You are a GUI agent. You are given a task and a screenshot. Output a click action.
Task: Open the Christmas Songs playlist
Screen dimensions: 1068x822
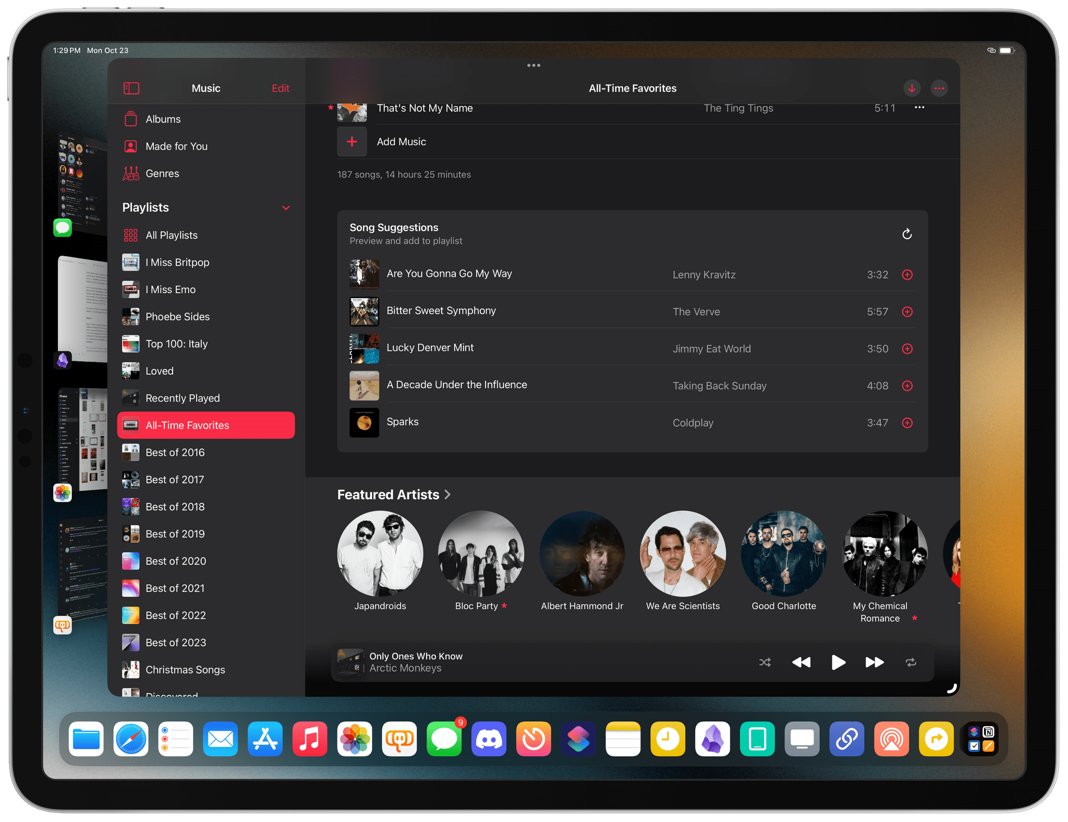206,670
